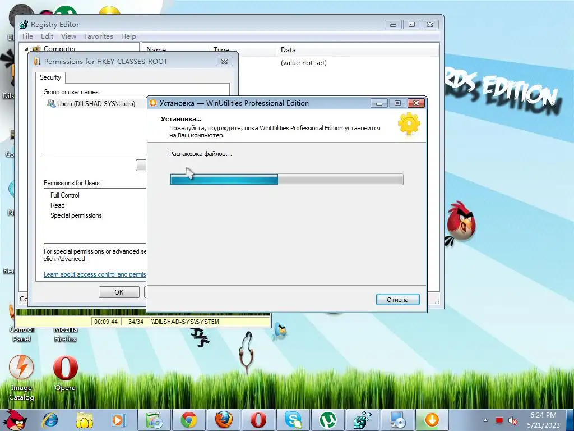Show hidden system tray icons

486,420
